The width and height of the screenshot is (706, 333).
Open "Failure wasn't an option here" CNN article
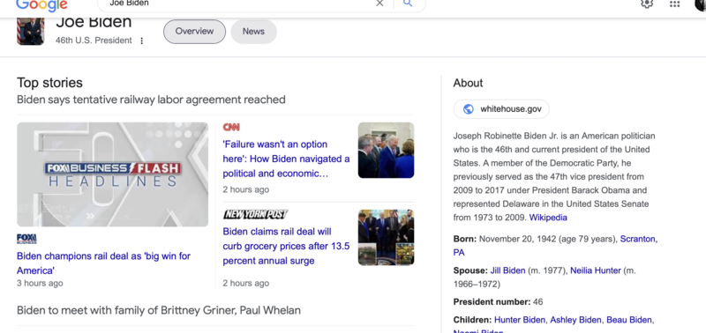point(286,159)
